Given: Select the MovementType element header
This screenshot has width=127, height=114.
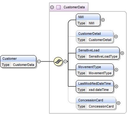Looking at the screenshot, I should [x=95, y=67].
